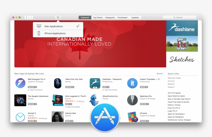Switch to the Purchased tab

click(122, 18)
